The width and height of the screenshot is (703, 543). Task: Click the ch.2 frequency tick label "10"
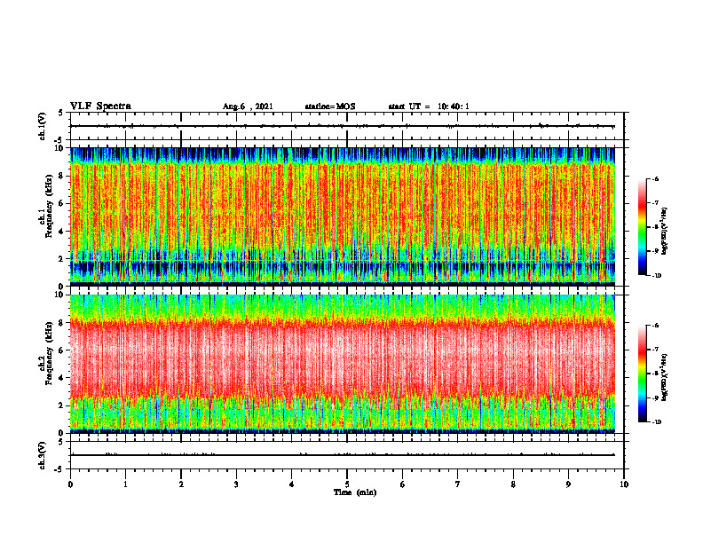pyautogui.click(x=60, y=295)
